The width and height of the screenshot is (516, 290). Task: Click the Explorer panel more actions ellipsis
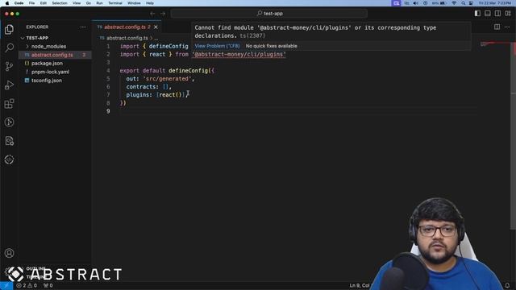82,27
